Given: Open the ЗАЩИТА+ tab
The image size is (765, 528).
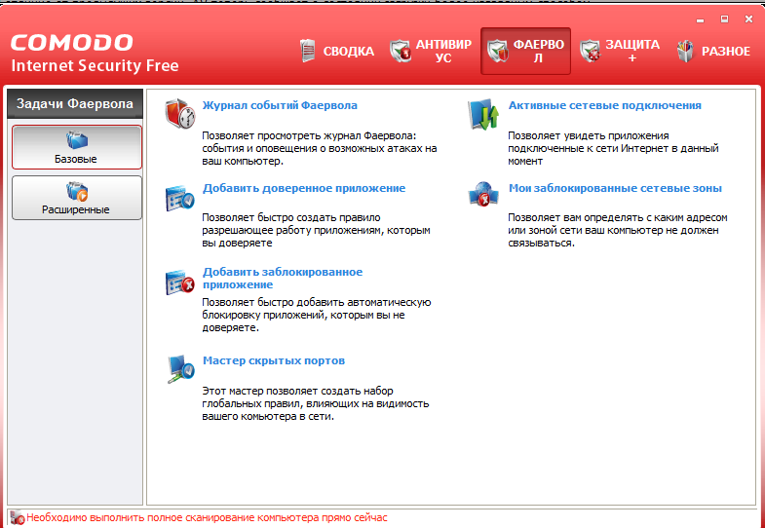Looking at the screenshot, I should (x=620, y=52).
